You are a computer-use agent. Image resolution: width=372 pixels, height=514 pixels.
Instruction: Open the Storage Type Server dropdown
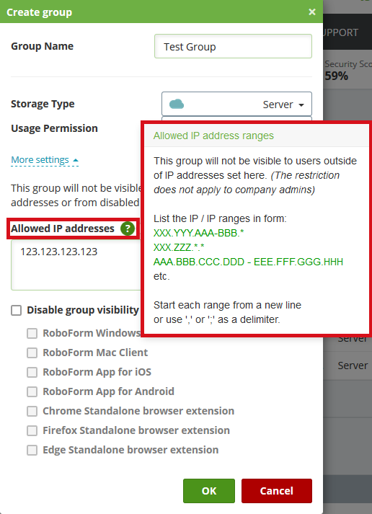236,105
